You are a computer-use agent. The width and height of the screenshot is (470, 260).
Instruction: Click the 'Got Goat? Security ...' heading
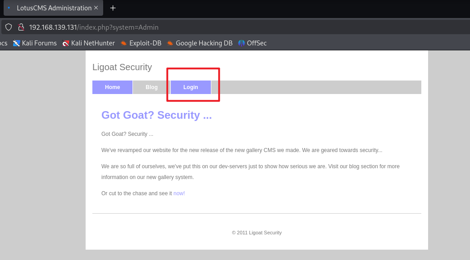coord(156,115)
